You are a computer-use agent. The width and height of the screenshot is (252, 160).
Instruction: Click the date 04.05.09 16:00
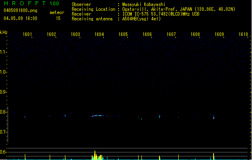(20, 18)
